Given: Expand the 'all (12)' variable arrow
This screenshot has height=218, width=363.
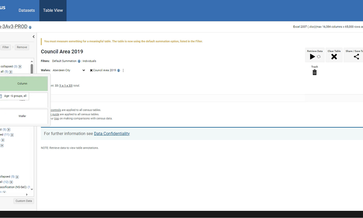Looking at the screenshot, I should click(x=11, y=182).
